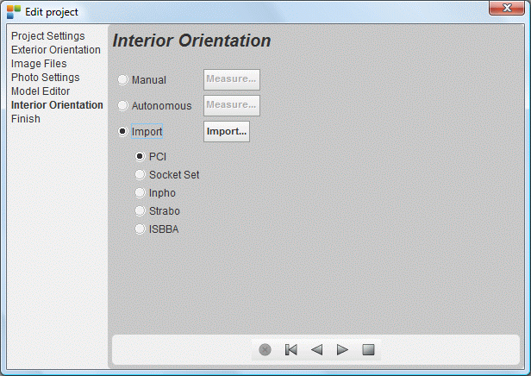Go to Image Files page
The height and width of the screenshot is (376, 531).
39,64
